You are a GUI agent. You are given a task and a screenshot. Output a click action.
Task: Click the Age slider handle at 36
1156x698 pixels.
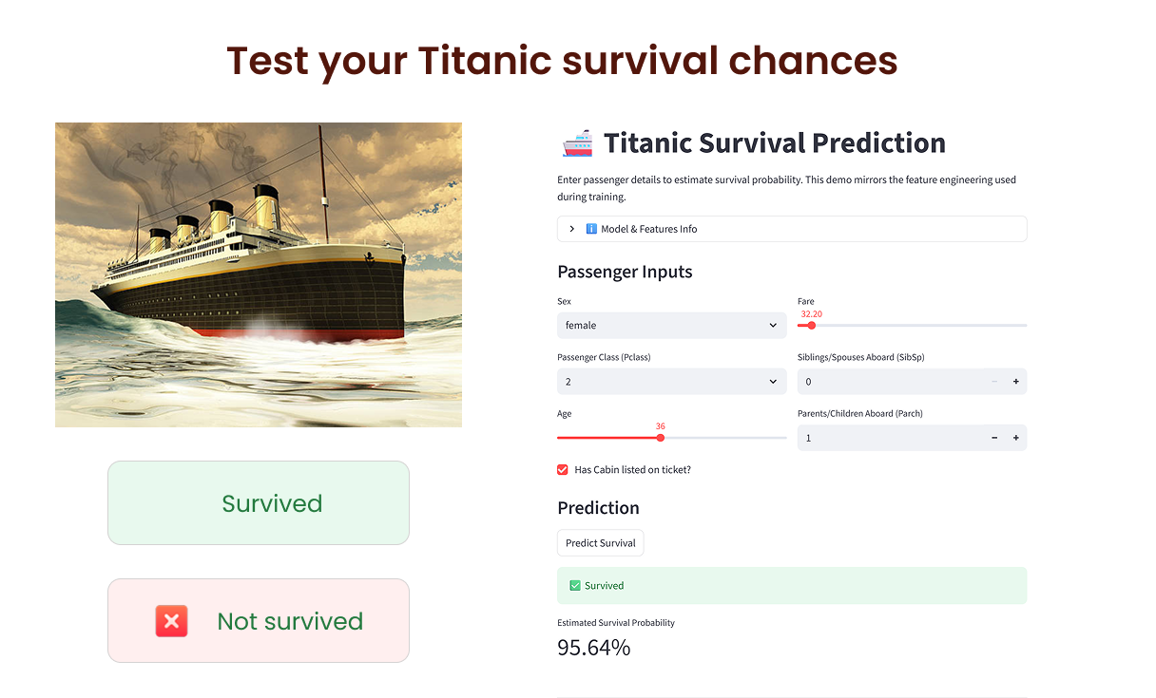pyautogui.click(x=661, y=438)
